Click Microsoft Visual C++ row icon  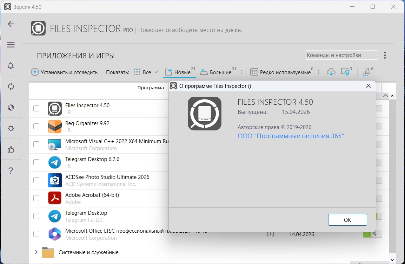coord(55,144)
